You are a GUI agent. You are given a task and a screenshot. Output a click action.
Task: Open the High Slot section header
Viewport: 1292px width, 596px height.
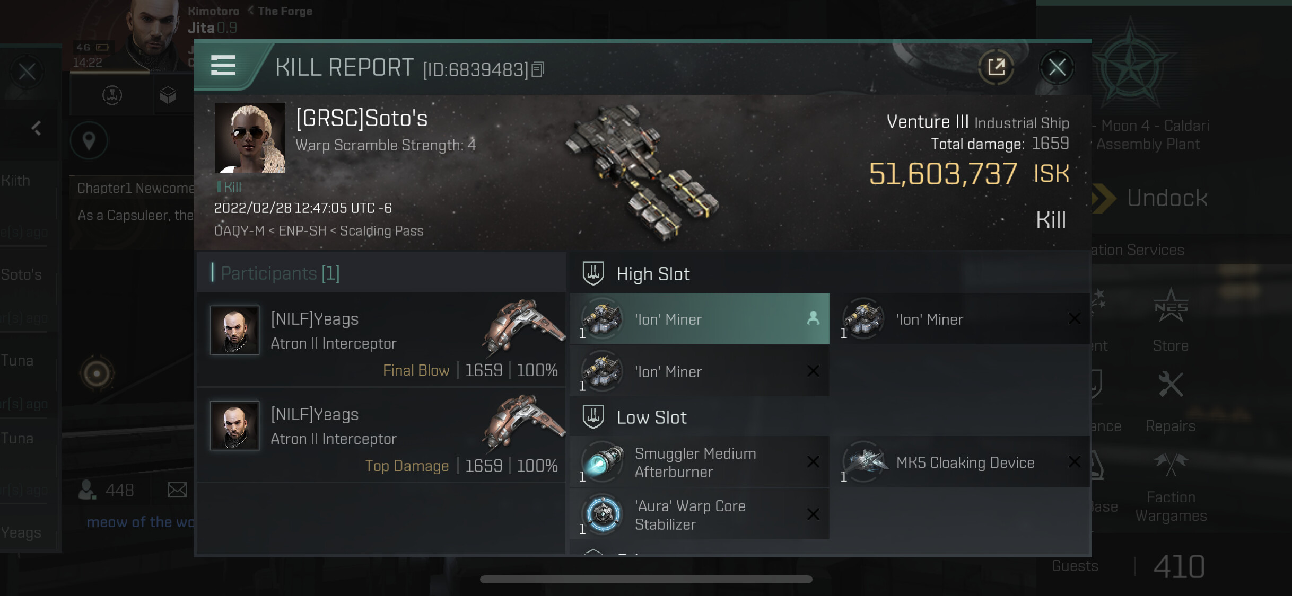pos(653,274)
